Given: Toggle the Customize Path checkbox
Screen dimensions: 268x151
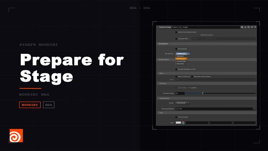Looking at the screenshot, I should tap(176, 39).
